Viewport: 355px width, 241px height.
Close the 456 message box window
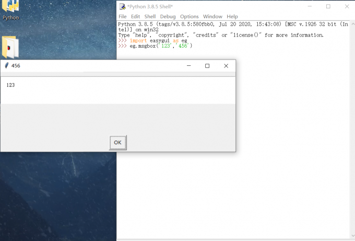click(x=226, y=66)
